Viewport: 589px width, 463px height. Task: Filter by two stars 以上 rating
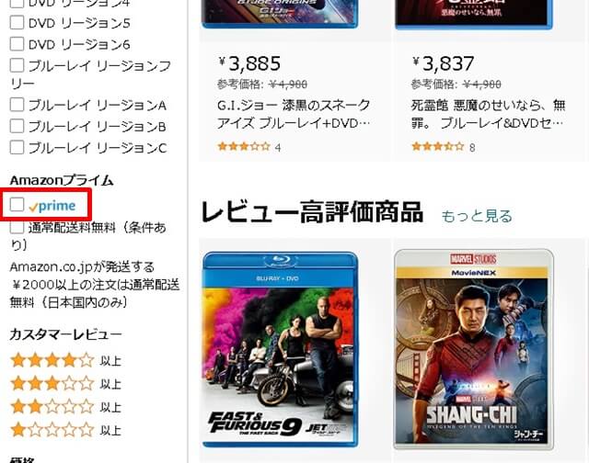(65, 407)
